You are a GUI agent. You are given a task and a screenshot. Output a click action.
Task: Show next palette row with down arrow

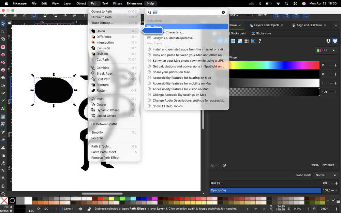point(333,201)
